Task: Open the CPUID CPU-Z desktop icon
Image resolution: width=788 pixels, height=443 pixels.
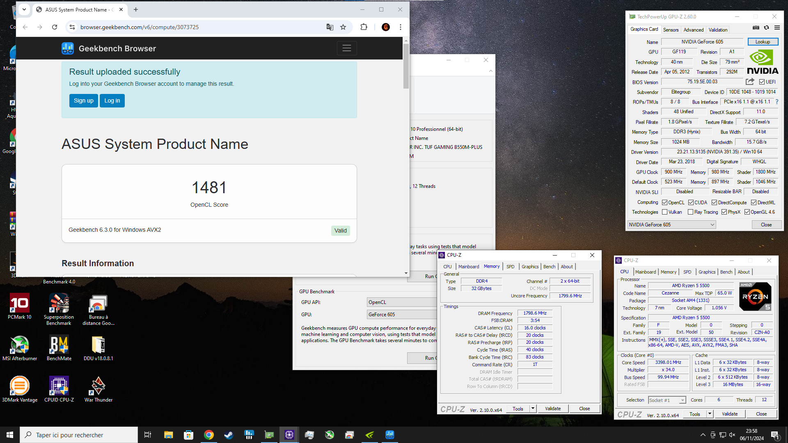Action: pyautogui.click(x=59, y=389)
